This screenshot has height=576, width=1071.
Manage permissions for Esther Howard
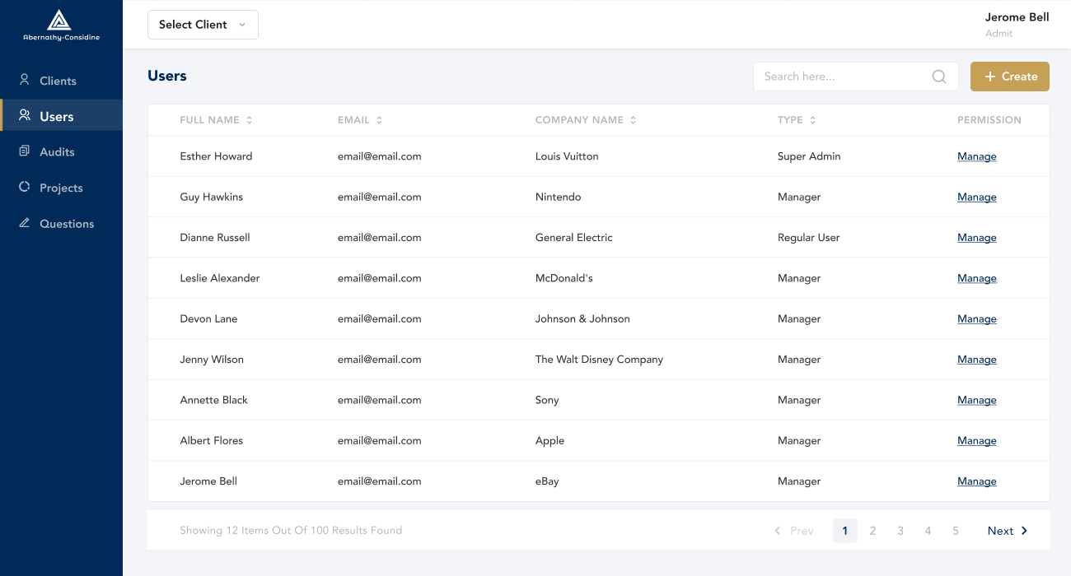[x=976, y=156]
